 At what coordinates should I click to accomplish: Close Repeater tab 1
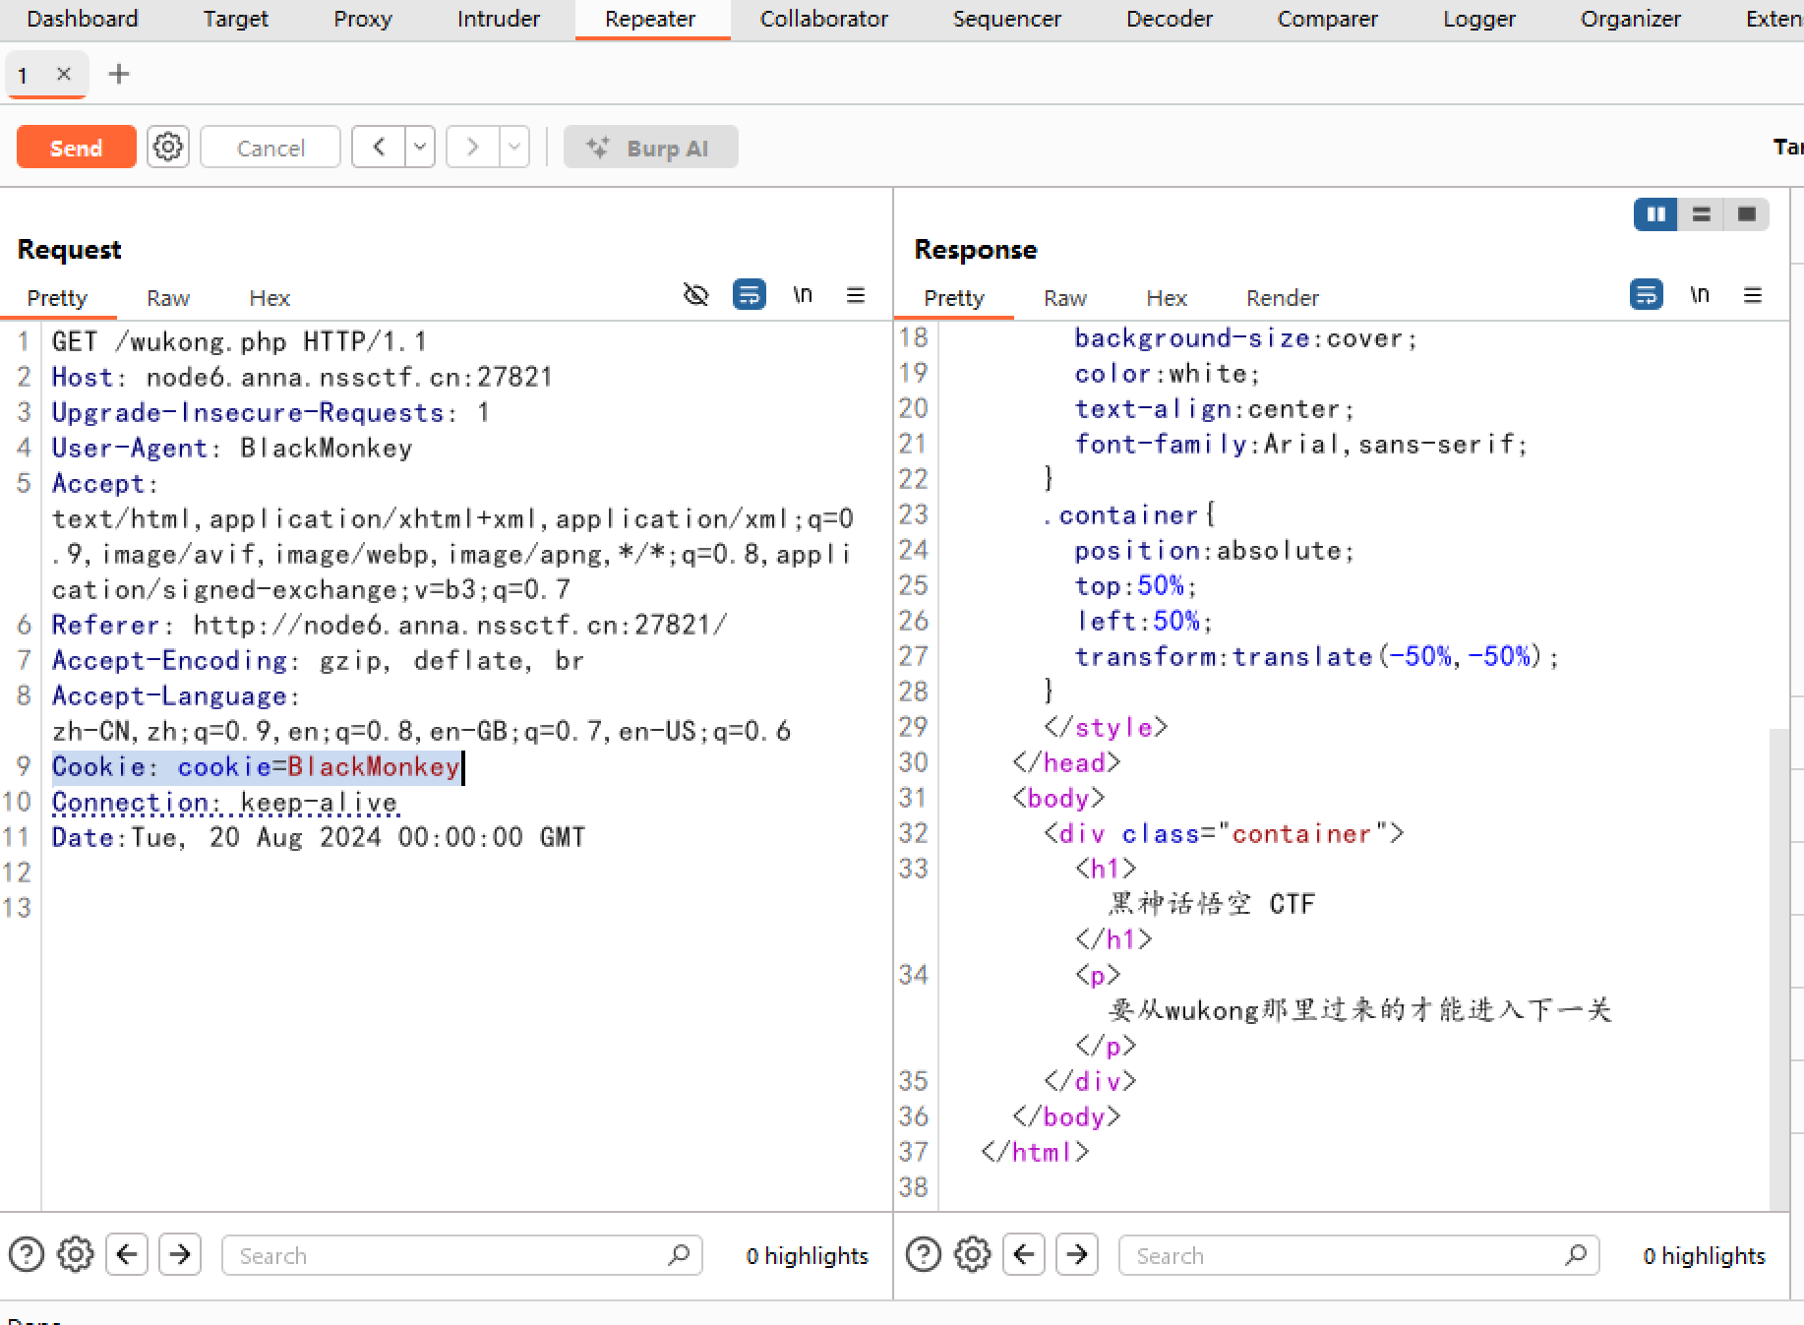64,74
